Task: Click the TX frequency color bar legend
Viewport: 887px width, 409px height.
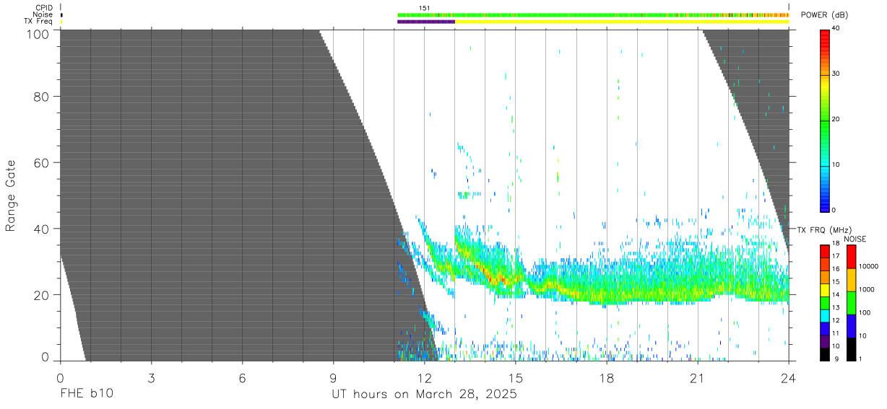Action: coord(825,303)
